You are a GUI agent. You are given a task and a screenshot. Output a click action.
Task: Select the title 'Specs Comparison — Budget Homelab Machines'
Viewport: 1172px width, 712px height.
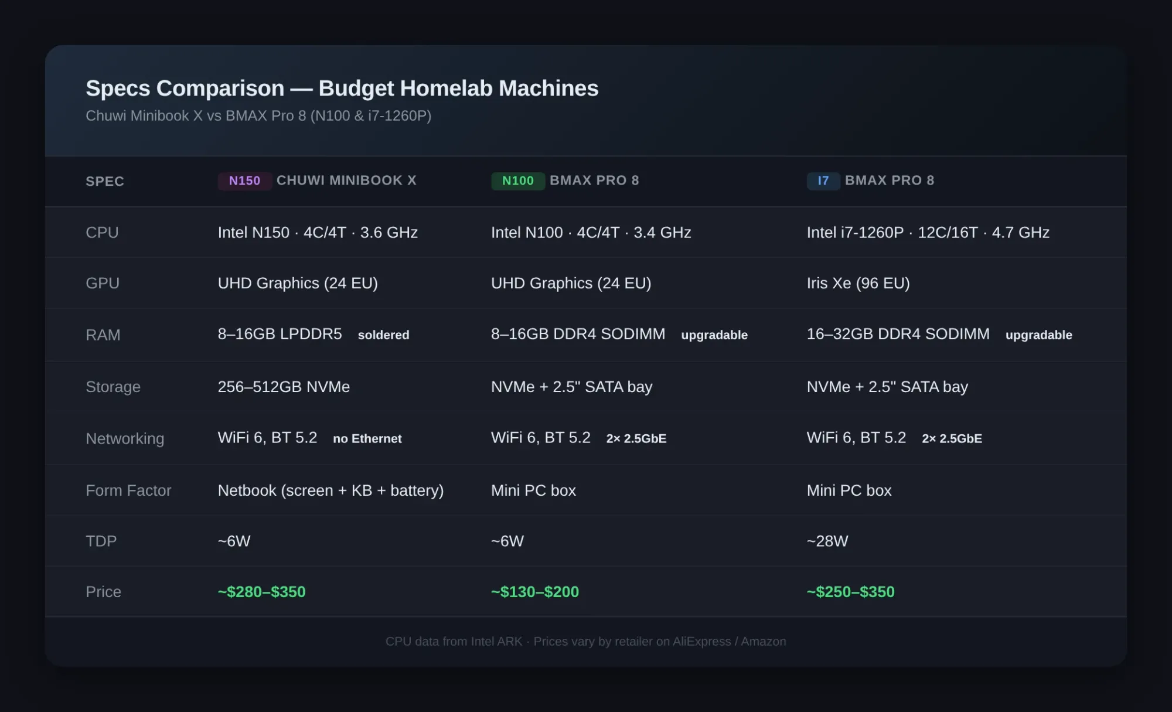(x=342, y=88)
